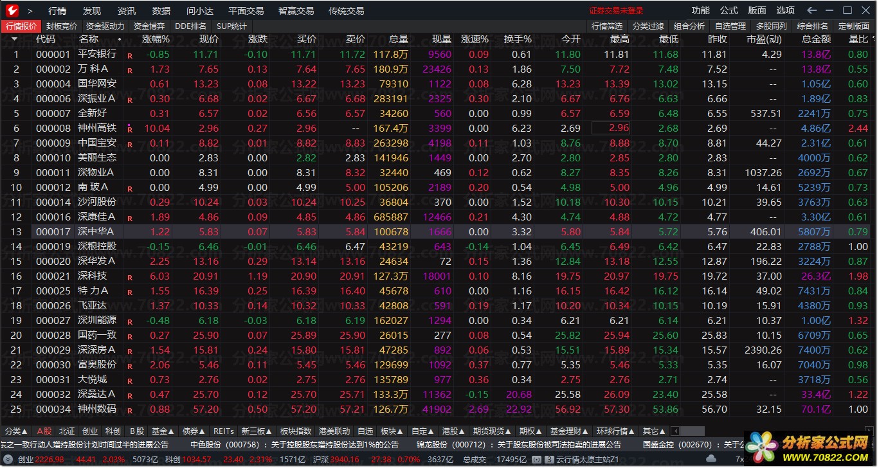Click the R marker beside 深科技
Image resolution: width=879 pixels, height=468 pixels.
tap(131, 277)
